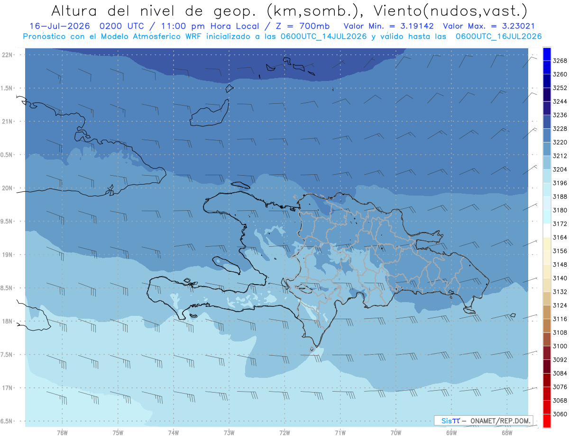Click the legend value 3132
The image size is (569, 439).
click(x=560, y=292)
